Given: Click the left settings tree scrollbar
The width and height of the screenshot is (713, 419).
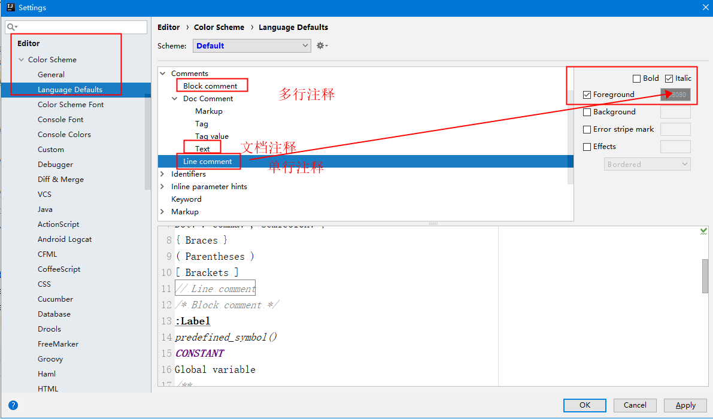Looking at the screenshot, I should coord(148,141).
